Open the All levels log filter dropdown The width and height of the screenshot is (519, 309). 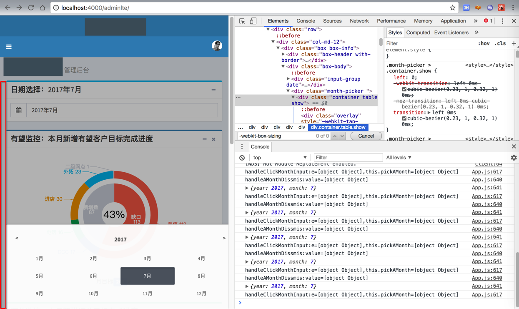[399, 158]
